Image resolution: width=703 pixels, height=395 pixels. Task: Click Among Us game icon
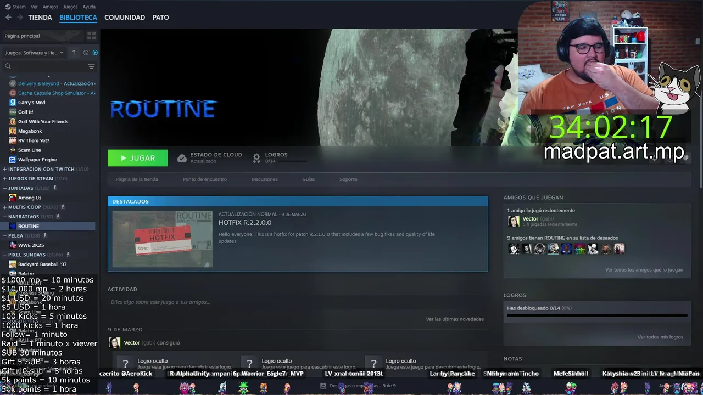pos(13,198)
